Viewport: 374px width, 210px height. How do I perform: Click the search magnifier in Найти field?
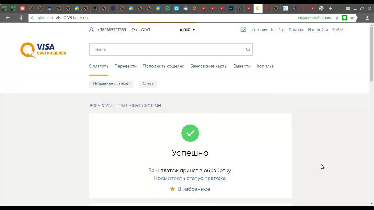[248, 50]
